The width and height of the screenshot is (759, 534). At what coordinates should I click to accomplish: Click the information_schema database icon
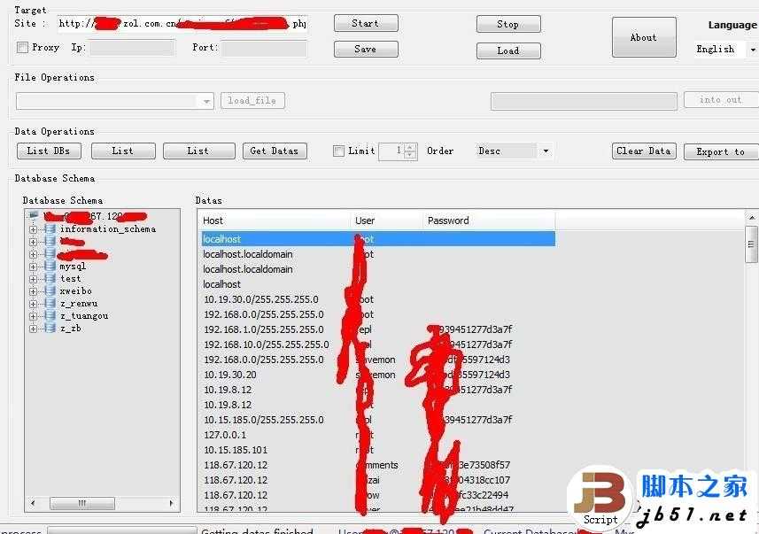pyautogui.click(x=50, y=229)
